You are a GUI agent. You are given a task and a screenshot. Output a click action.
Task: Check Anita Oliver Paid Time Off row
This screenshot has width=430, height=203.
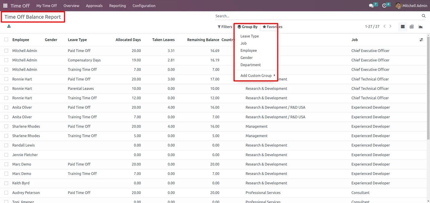(6, 107)
